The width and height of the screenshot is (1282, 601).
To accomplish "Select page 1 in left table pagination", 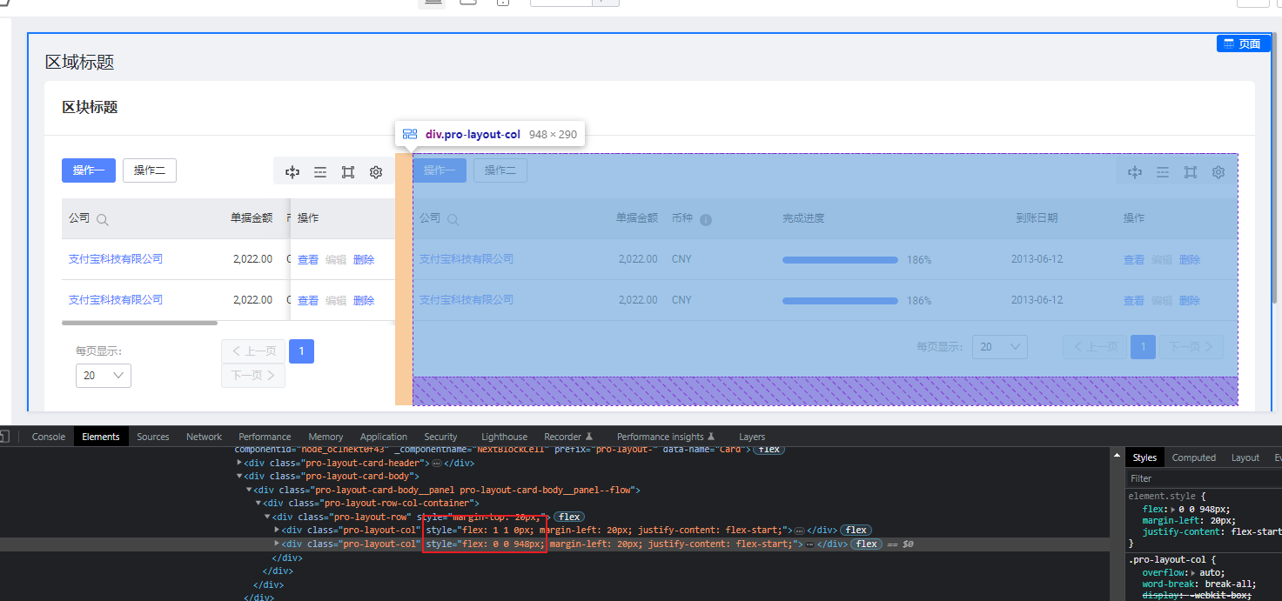I will (x=301, y=351).
